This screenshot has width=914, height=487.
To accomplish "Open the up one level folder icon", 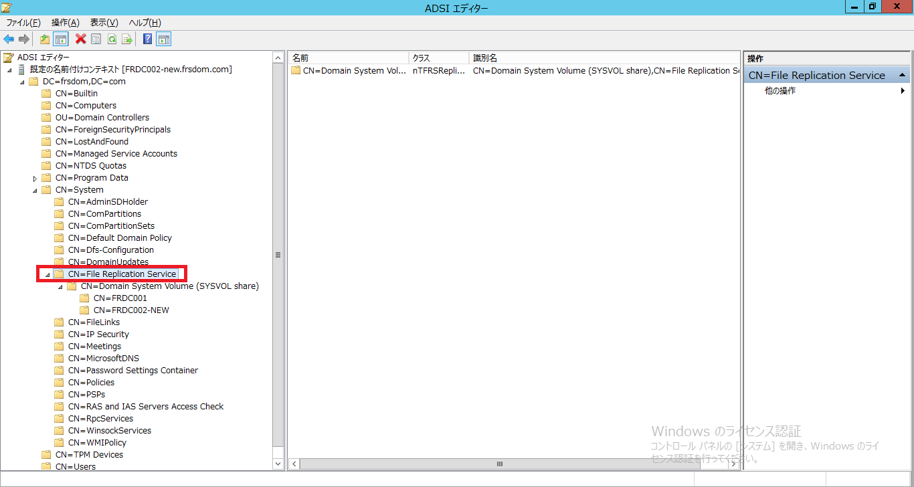I will tap(44, 39).
